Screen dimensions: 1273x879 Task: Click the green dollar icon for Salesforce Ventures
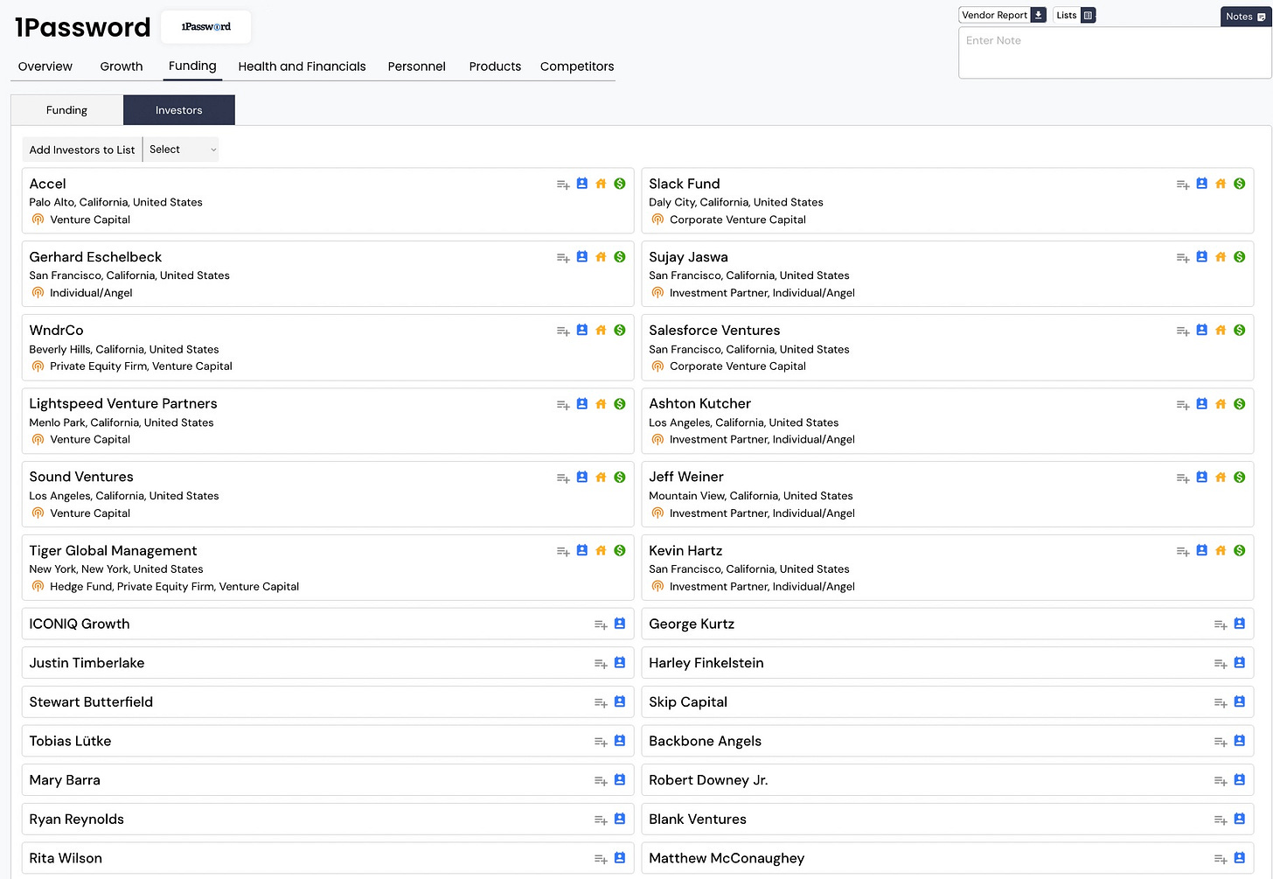[1240, 331]
